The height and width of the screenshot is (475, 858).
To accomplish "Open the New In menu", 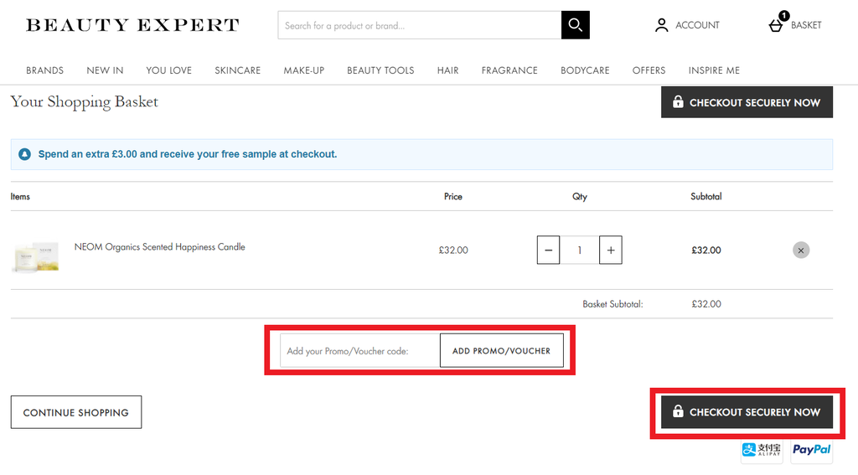I will 105,70.
